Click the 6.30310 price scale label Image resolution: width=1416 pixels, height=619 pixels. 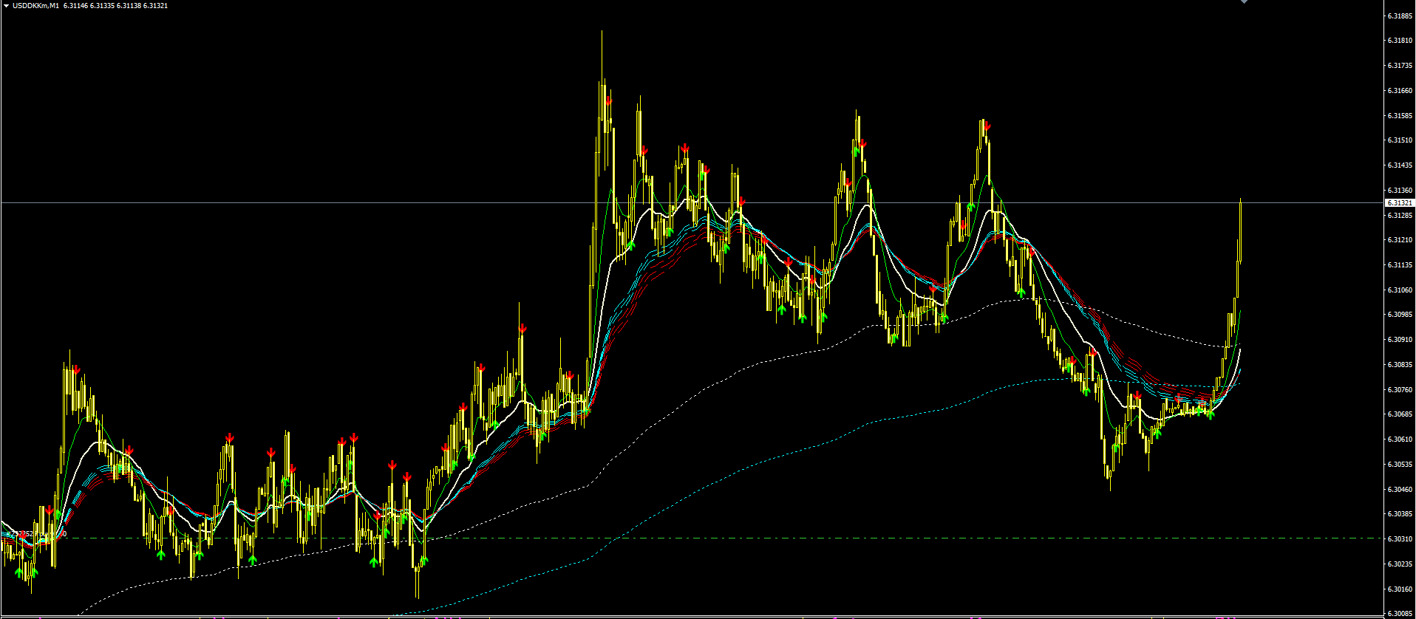(1400, 539)
